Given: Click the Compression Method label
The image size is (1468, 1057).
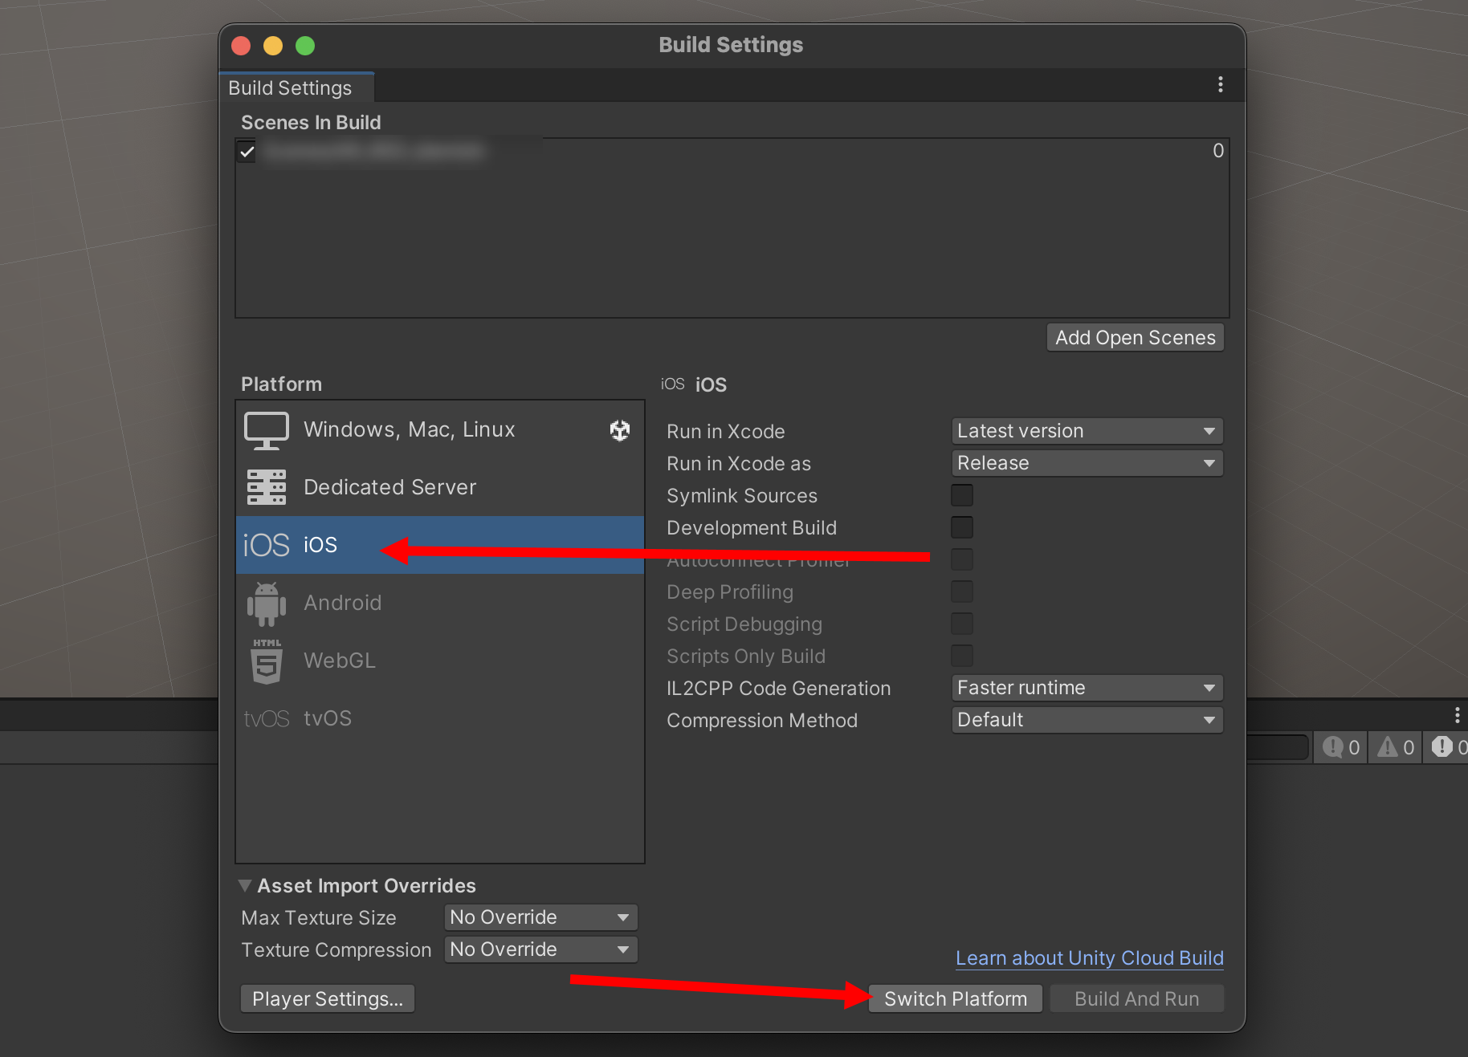Looking at the screenshot, I should pyautogui.click(x=762, y=721).
